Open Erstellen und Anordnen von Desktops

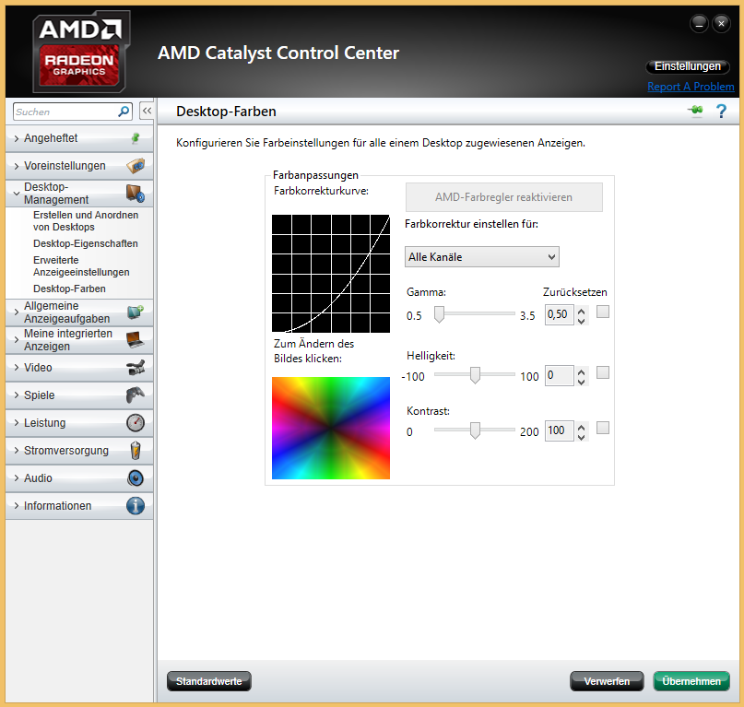coord(86,221)
